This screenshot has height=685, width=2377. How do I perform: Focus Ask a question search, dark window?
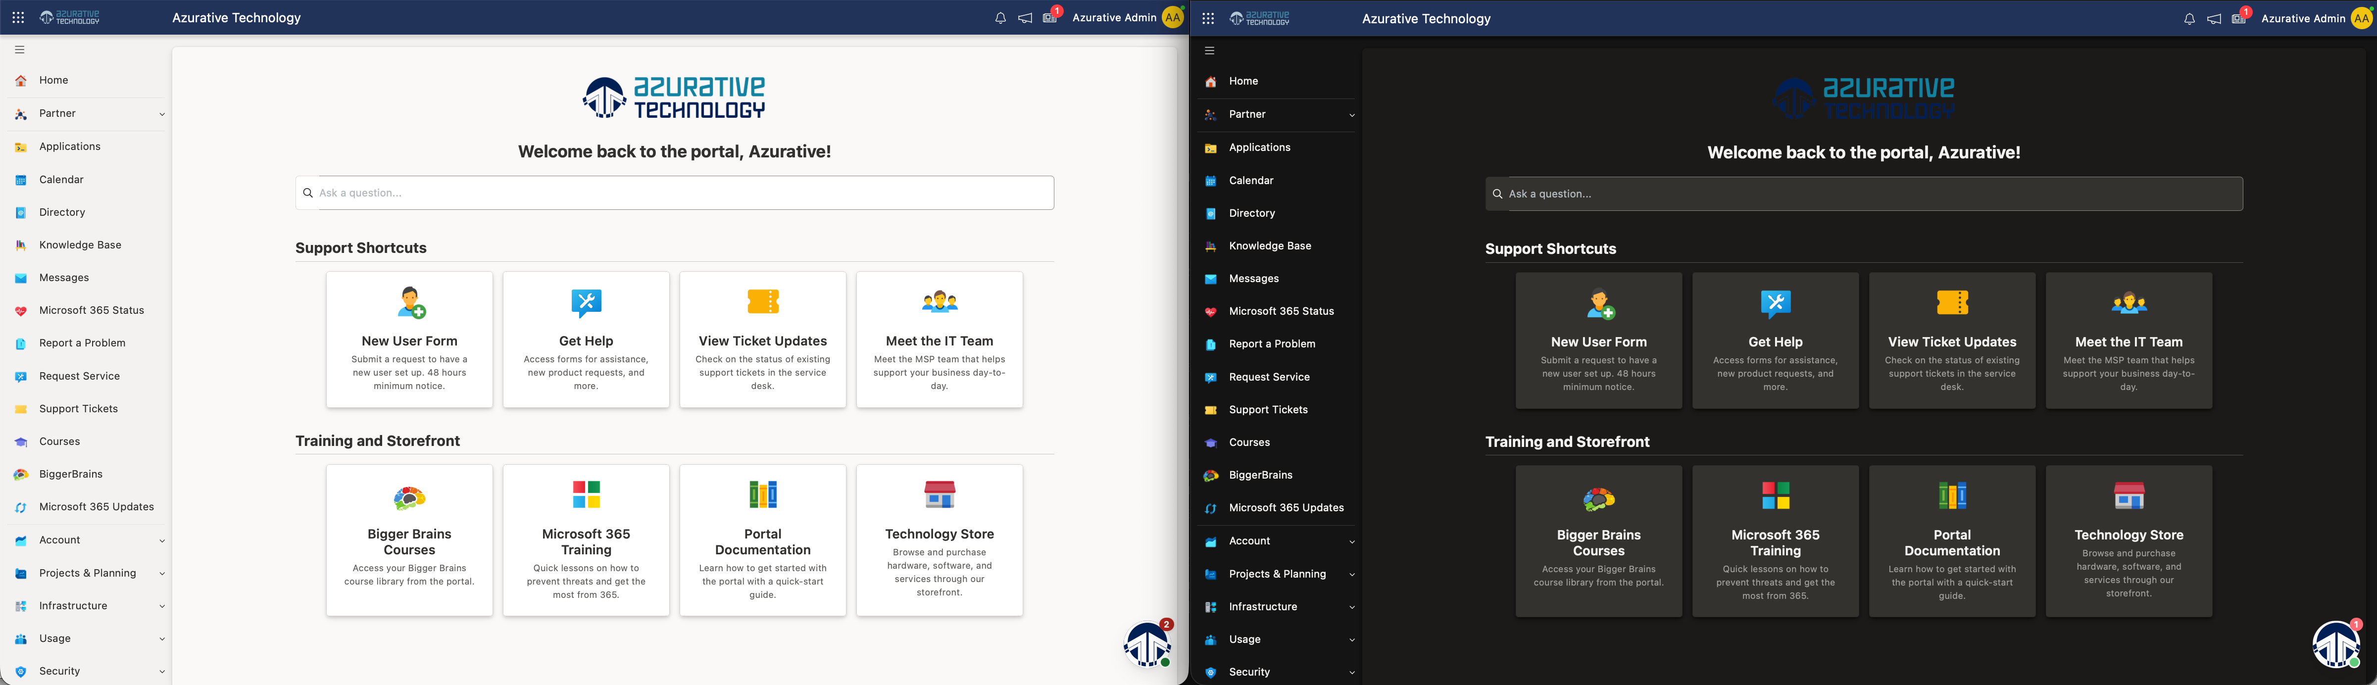(1864, 194)
